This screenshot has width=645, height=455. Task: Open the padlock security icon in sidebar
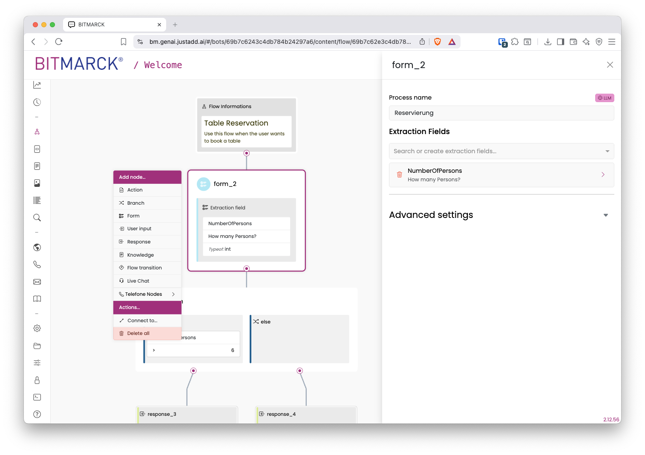coord(37,380)
